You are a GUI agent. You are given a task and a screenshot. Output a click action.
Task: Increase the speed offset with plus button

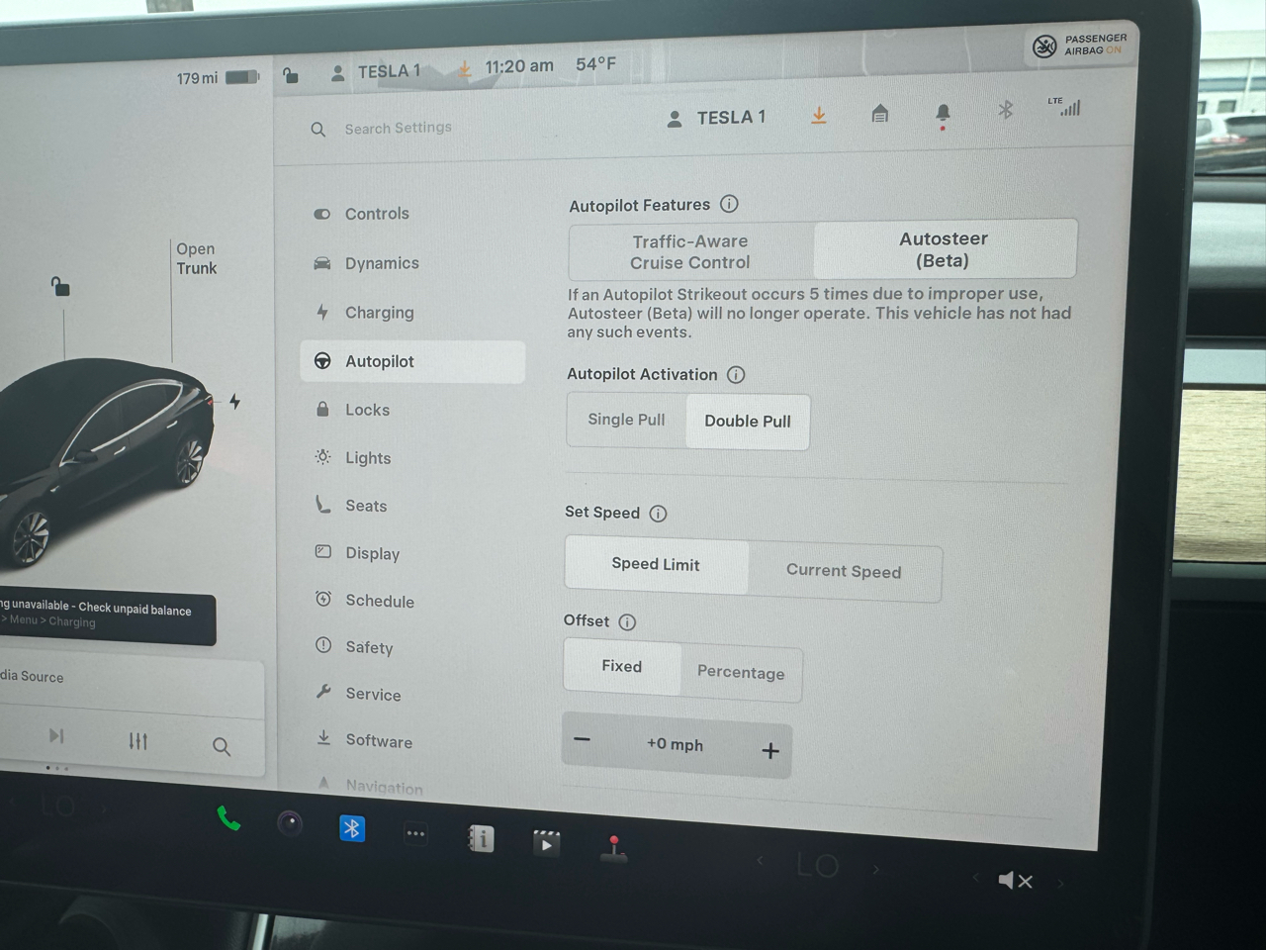(770, 751)
